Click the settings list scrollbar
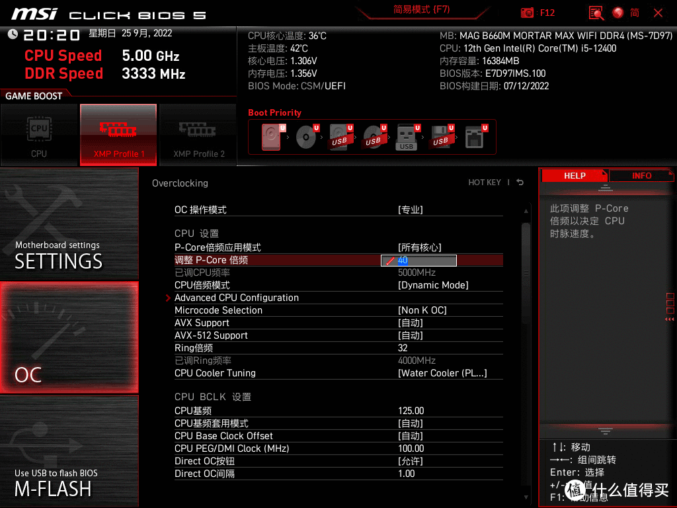The image size is (677, 508). pos(526,273)
